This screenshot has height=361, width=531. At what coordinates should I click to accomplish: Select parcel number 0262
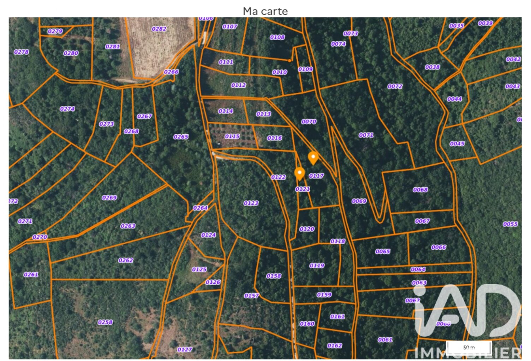point(126,261)
